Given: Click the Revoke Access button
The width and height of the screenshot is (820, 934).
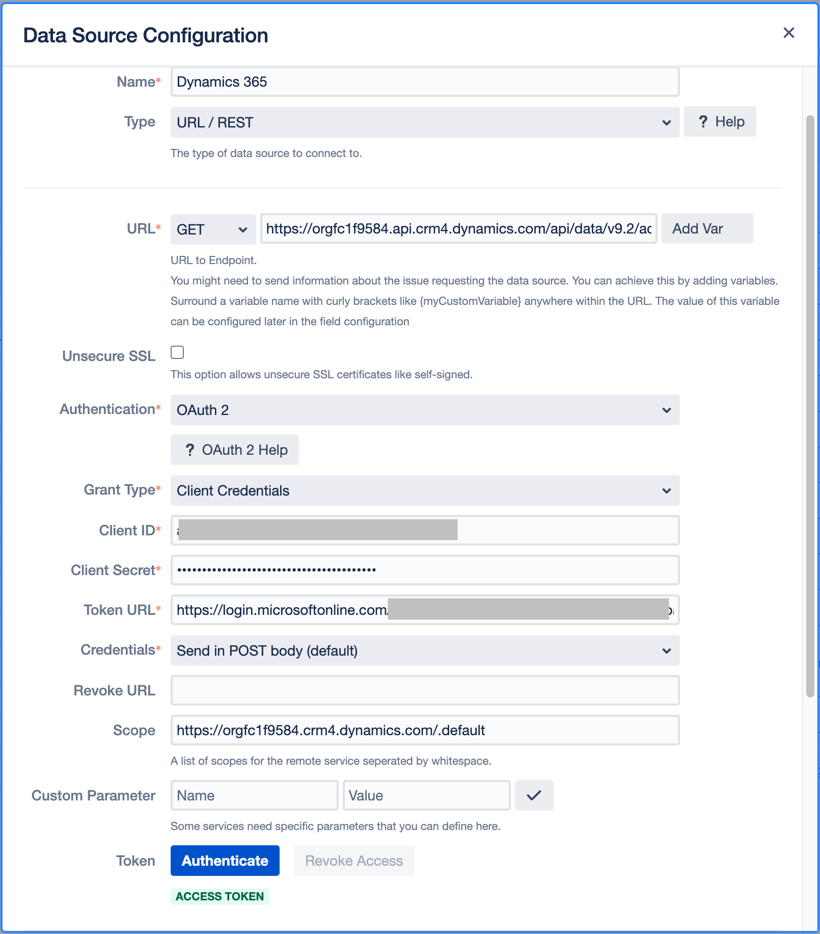Looking at the screenshot, I should tap(354, 861).
